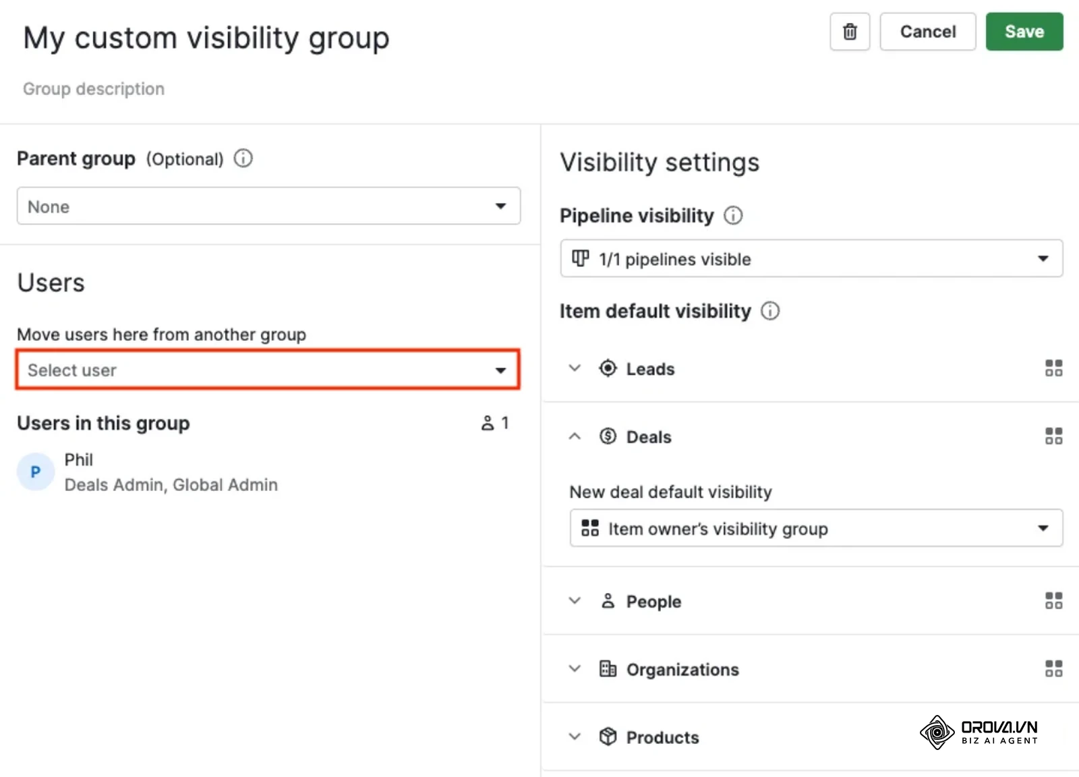Collapse the Deals section chevron
This screenshot has height=777, width=1079.
click(x=575, y=436)
